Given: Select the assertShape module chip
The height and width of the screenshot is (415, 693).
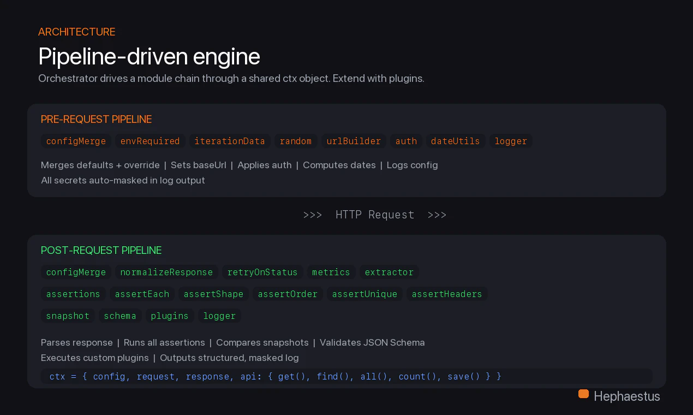Looking at the screenshot, I should click(x=214, y=294).
